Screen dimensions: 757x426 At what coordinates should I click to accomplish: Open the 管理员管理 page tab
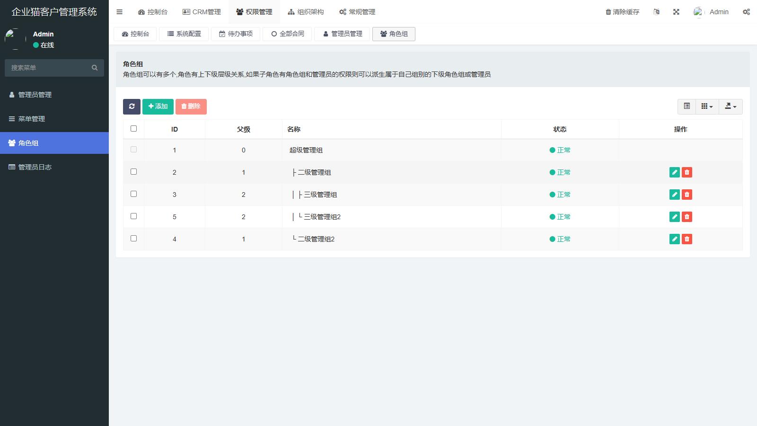click(343, 34)
